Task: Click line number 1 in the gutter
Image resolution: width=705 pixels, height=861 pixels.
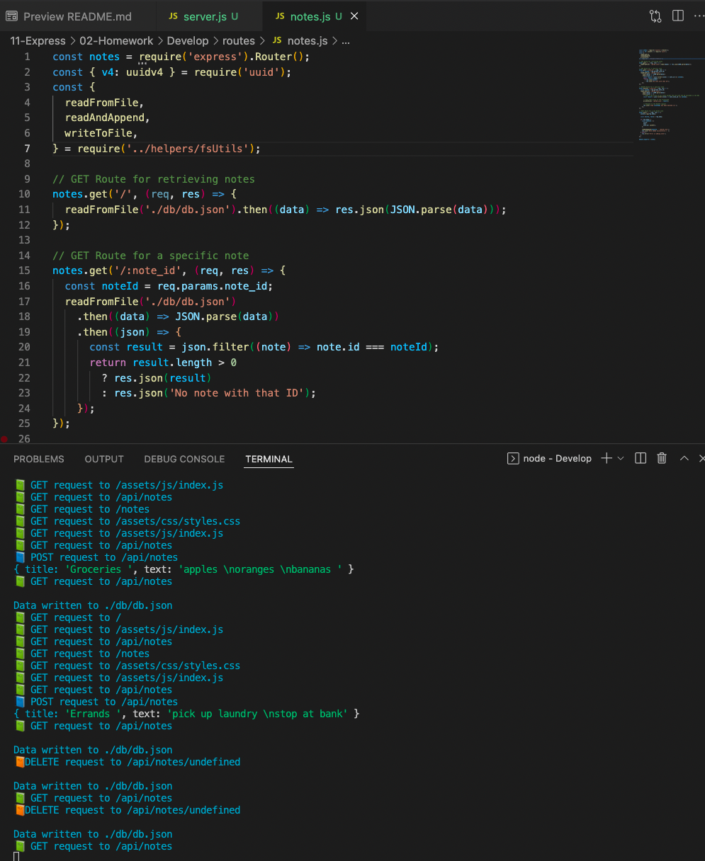Action: click(x=27, y=57)
